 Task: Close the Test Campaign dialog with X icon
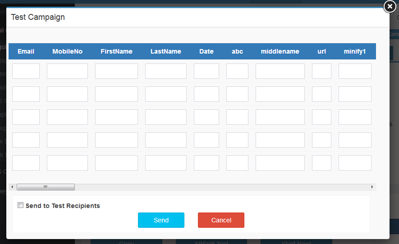390,6
